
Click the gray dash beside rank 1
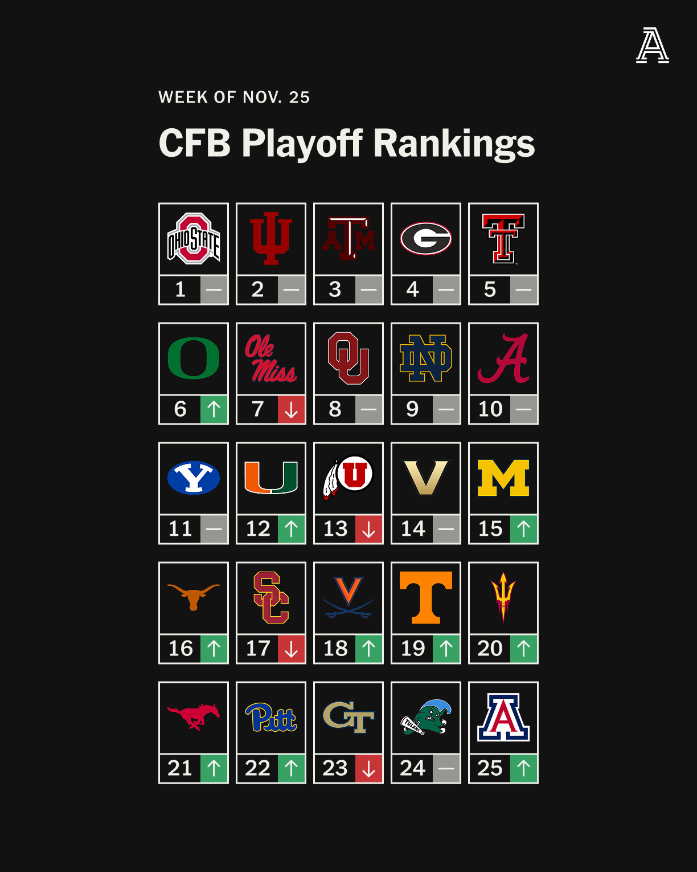214,290
